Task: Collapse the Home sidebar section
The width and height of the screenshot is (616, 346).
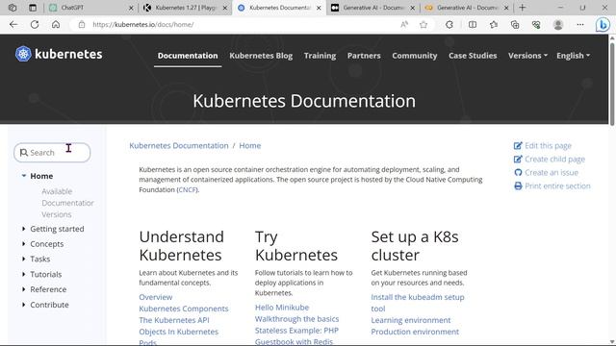Action: 24,176
